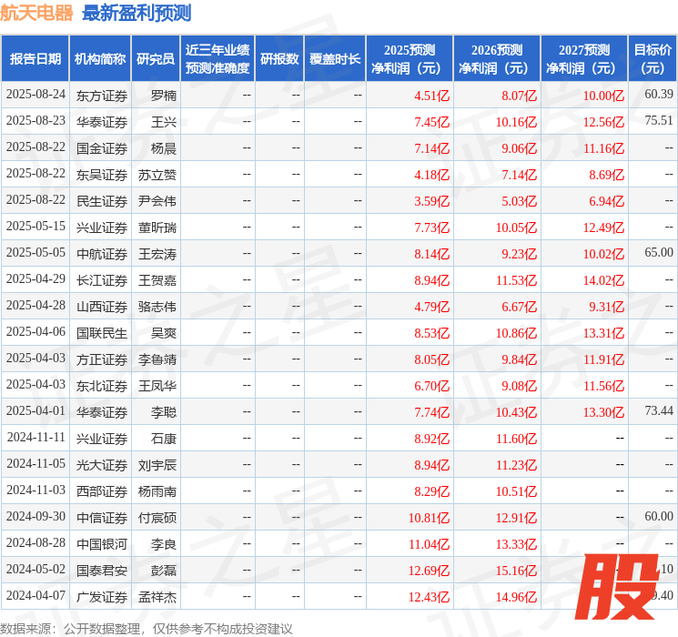Click the 最新盈利预测 heading text
This screenshot has height=637, width=678.
(137, 13)
